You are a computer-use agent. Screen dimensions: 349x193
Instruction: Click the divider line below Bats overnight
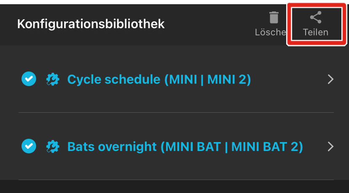pos(176,180)
